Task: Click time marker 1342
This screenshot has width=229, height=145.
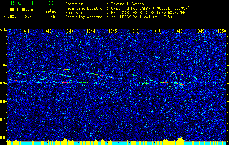Action: (47, 31)
